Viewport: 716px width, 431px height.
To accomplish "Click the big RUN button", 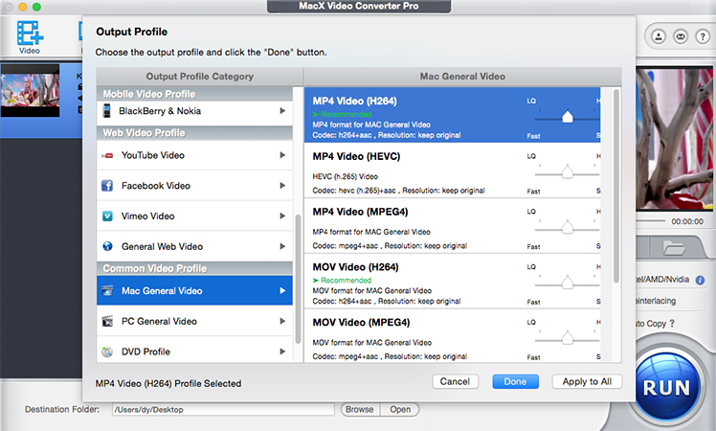I will [x=666, y=388].
